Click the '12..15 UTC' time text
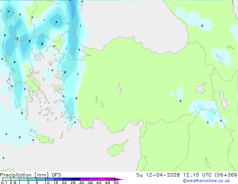Viewport: 238px width, 184px height. [197, 175]
